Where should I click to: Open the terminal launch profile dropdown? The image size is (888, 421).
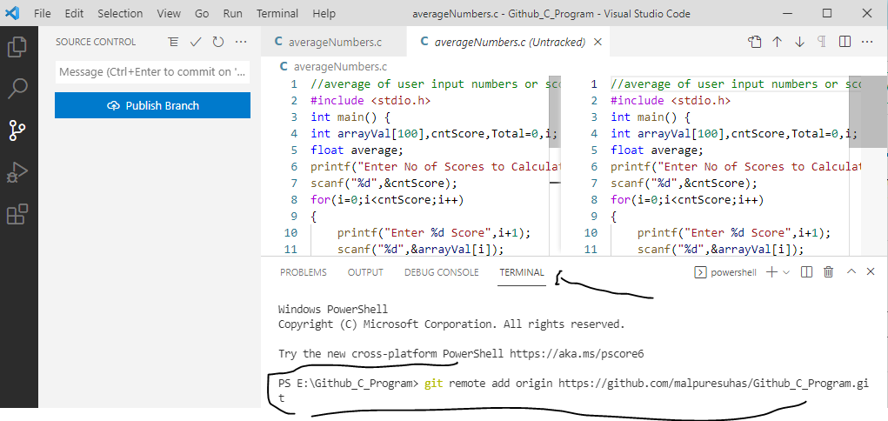point(786,272)
